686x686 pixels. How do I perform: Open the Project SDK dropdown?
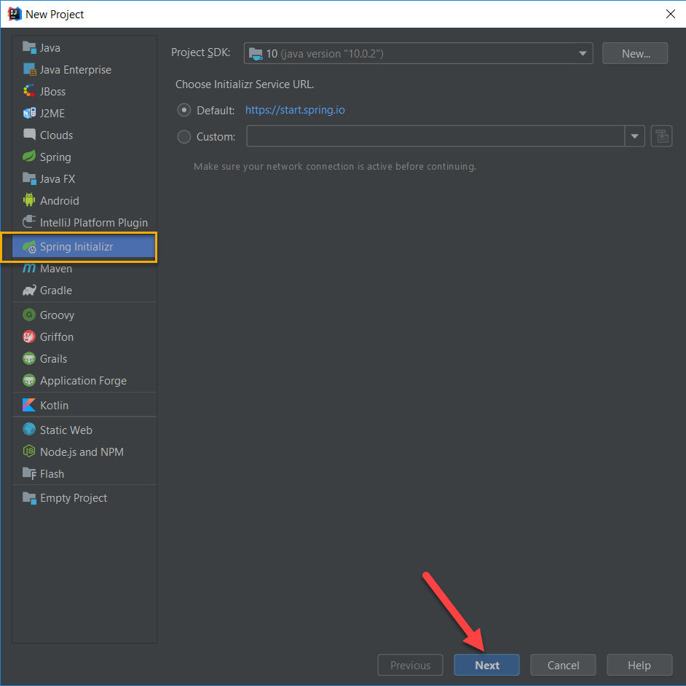point(418,53)
